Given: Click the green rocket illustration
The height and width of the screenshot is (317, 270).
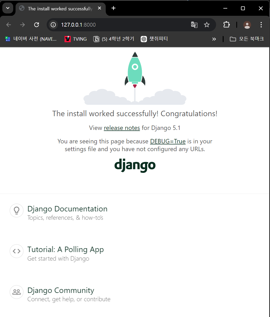Looking at the screenshot, I should (135, 70).
